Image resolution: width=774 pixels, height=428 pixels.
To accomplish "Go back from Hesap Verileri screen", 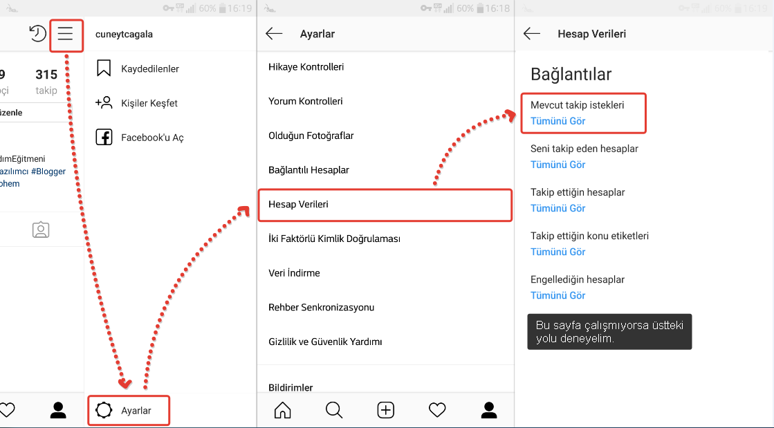I will (x=532, y=34).
